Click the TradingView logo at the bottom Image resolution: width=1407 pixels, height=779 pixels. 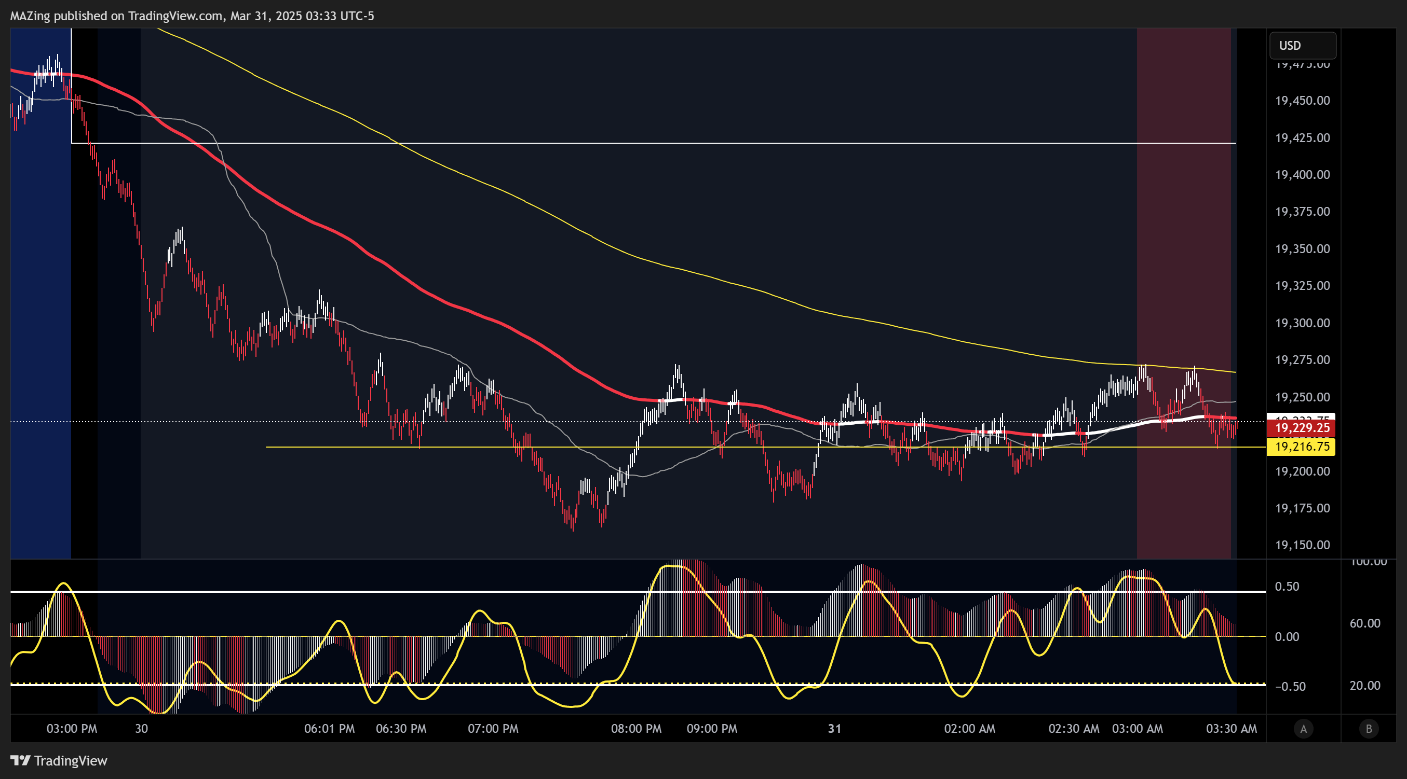point(59,760)
